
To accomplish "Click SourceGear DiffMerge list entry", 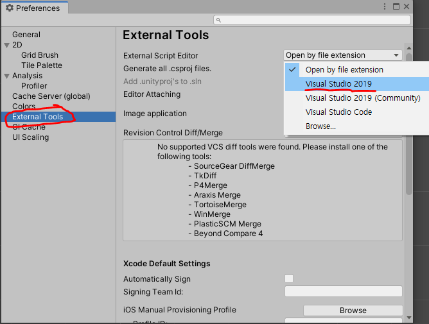I will pyautogui.click(x=234, y=166).
